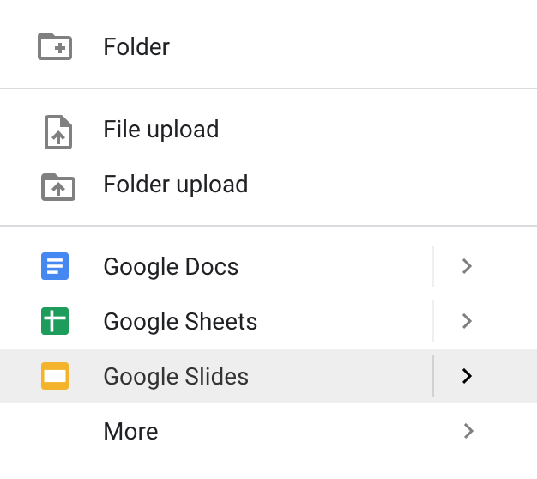
Task: Select the Folder menu entry text
Action: 136,46
